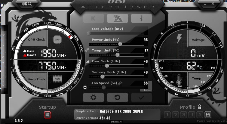This screenshot has width=227, height=124.
Task: Select profile slot 1
Action: coord(167,115)
